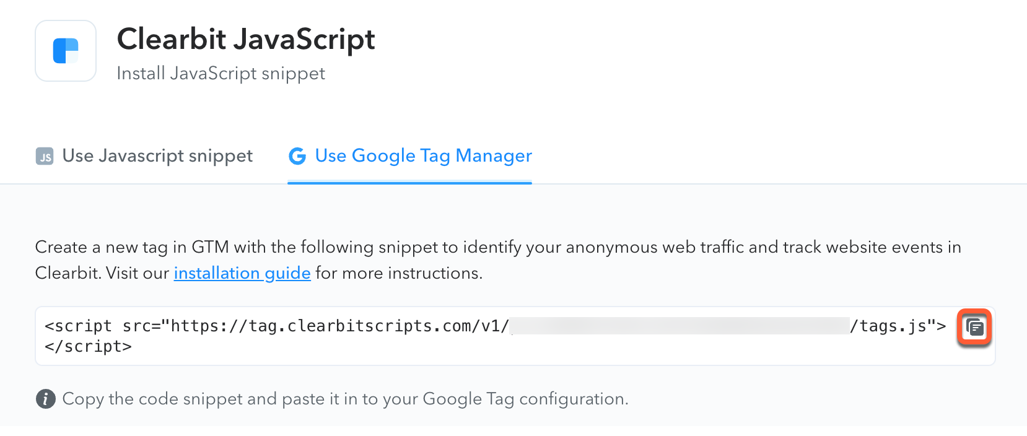
Task: Click the Copy the code snippet hint text
Action: (346, 399)
